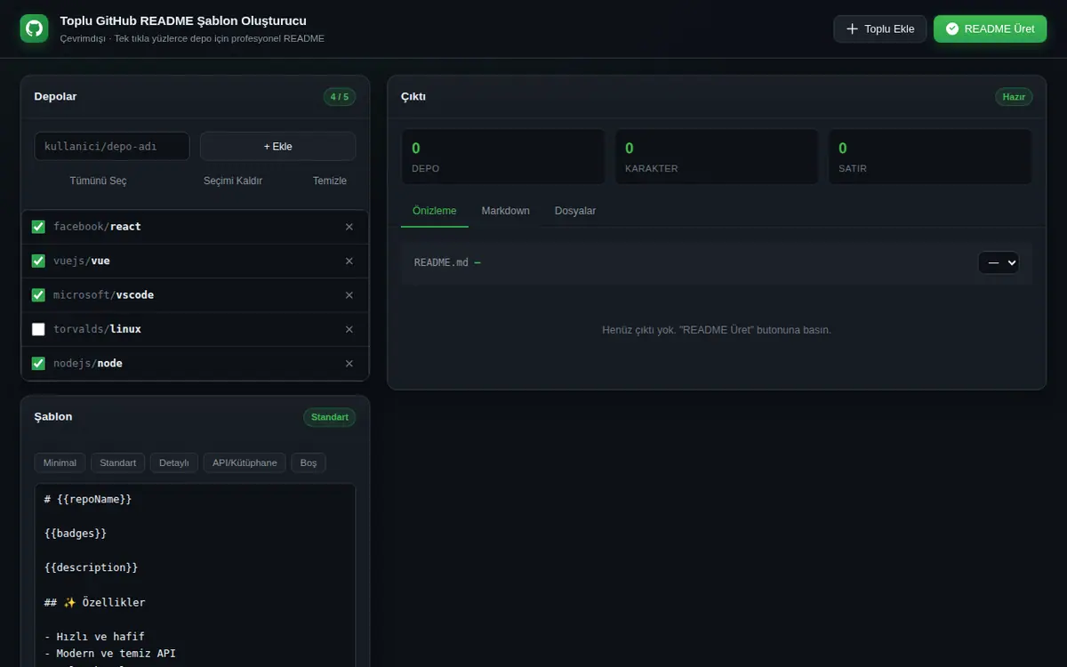Remove the vuejs/vue repository
Viewport: 1067px width, 667px height.
(349, 261)
